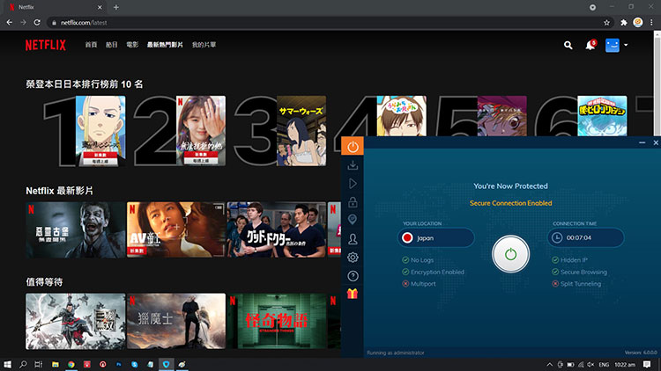Open the taskbar volume icon
Screen dimensions: 661x371
coord(590,364)
